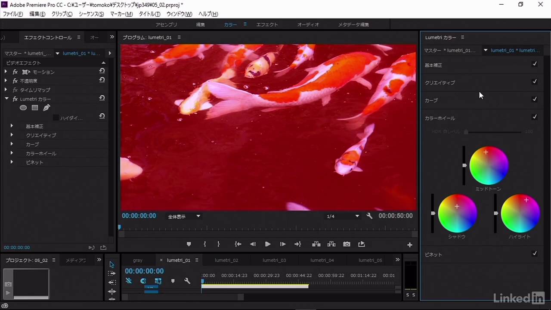Toggle Linked Selection in timeline
551x310 pixels.
[x=158, y=281]
